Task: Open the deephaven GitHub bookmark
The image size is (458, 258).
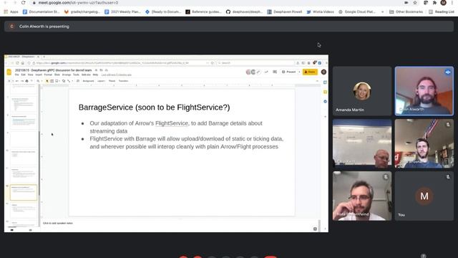Action: coord(244,11)
